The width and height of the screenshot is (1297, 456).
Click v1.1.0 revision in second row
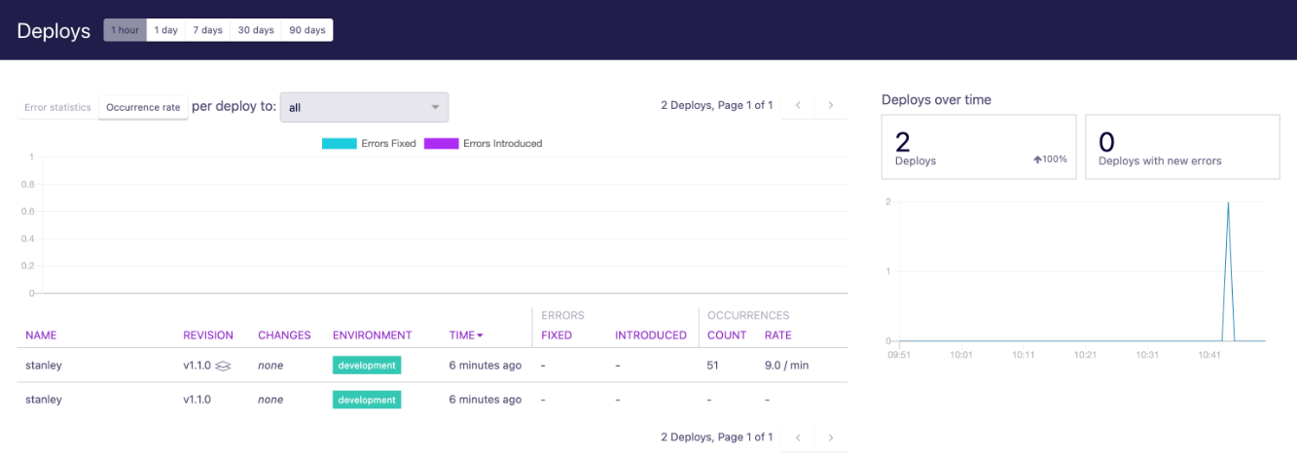[x=198, y=400]
